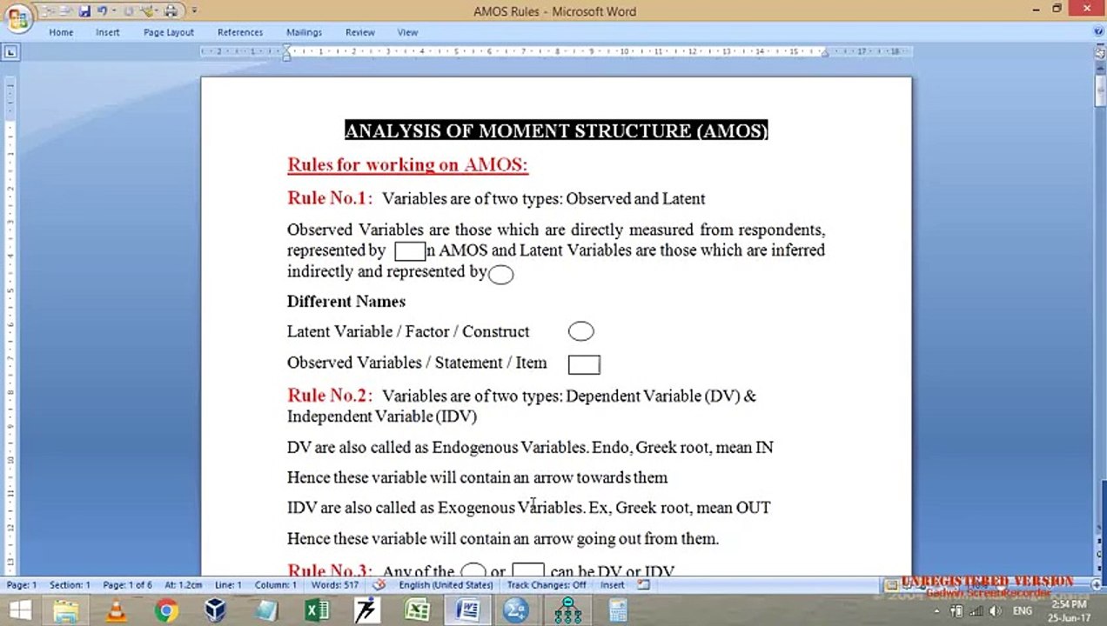Click 'English (United States)' language indicator

click(446, 585)
